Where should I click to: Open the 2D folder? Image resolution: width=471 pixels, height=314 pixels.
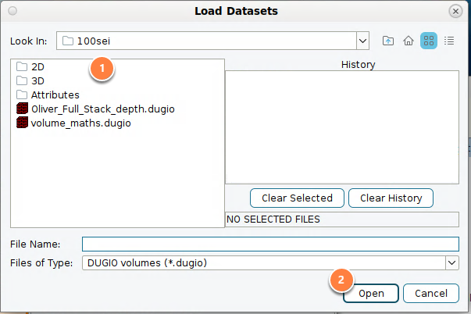(x=30, y=66)
